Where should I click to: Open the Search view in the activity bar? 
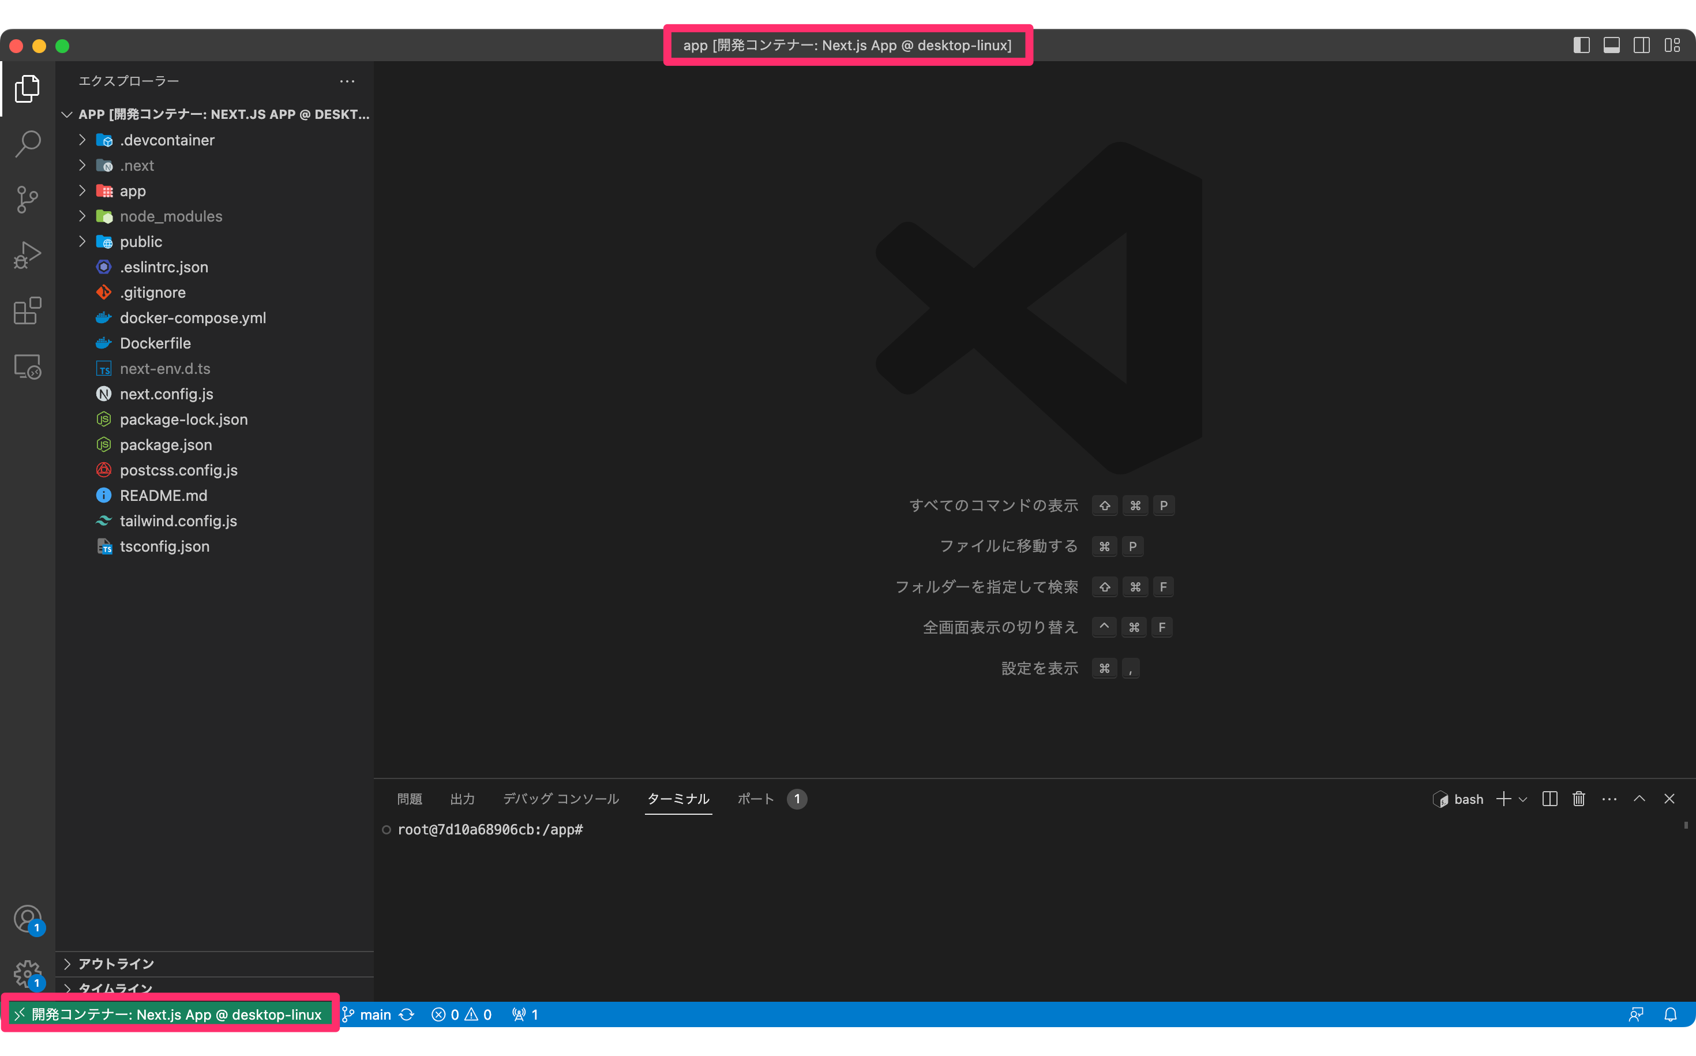coord(27,143)
